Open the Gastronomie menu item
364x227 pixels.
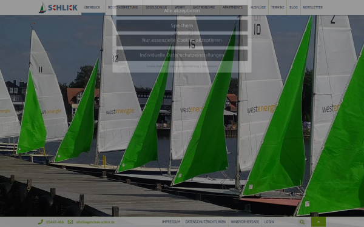(x=204, y=7)
